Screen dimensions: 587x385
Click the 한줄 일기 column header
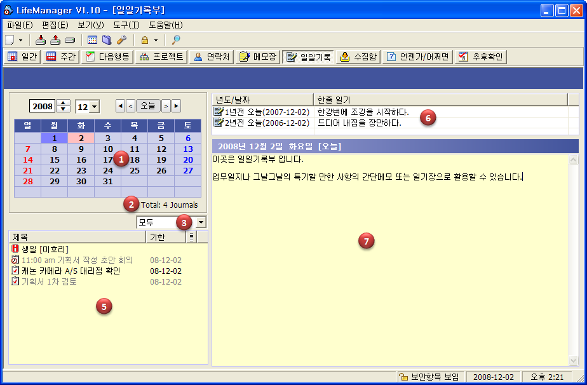pos(441,100)
